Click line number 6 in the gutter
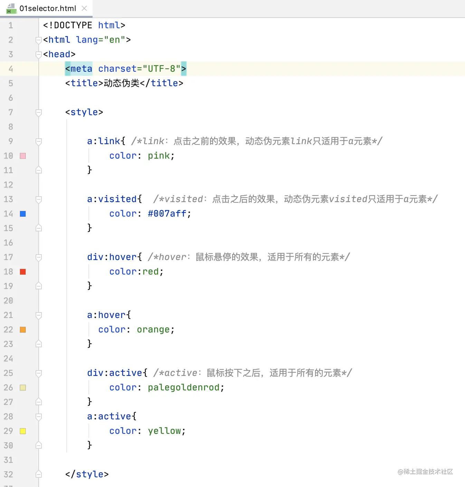This screenshot has height=487, width=465. (x=11, y=98)
